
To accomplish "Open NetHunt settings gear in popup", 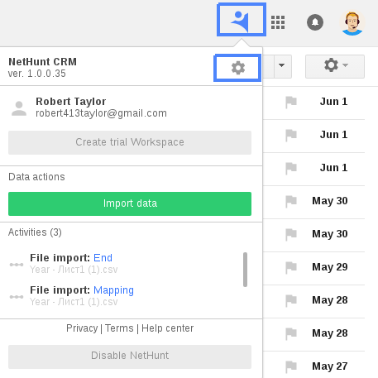I will 237,68.
